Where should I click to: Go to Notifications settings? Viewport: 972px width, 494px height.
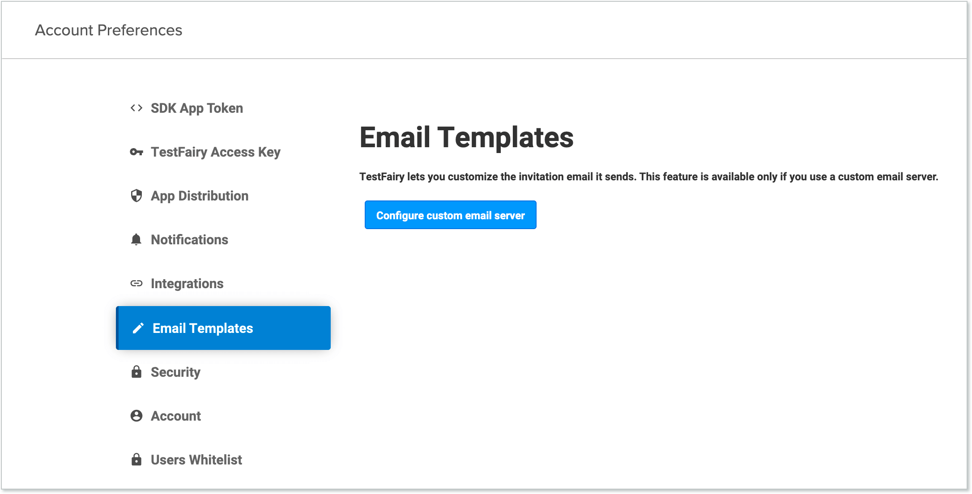tap(189, 239)
